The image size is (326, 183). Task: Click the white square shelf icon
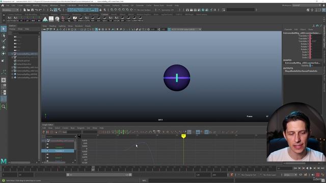pyautogui.click(x=51, y=19)
